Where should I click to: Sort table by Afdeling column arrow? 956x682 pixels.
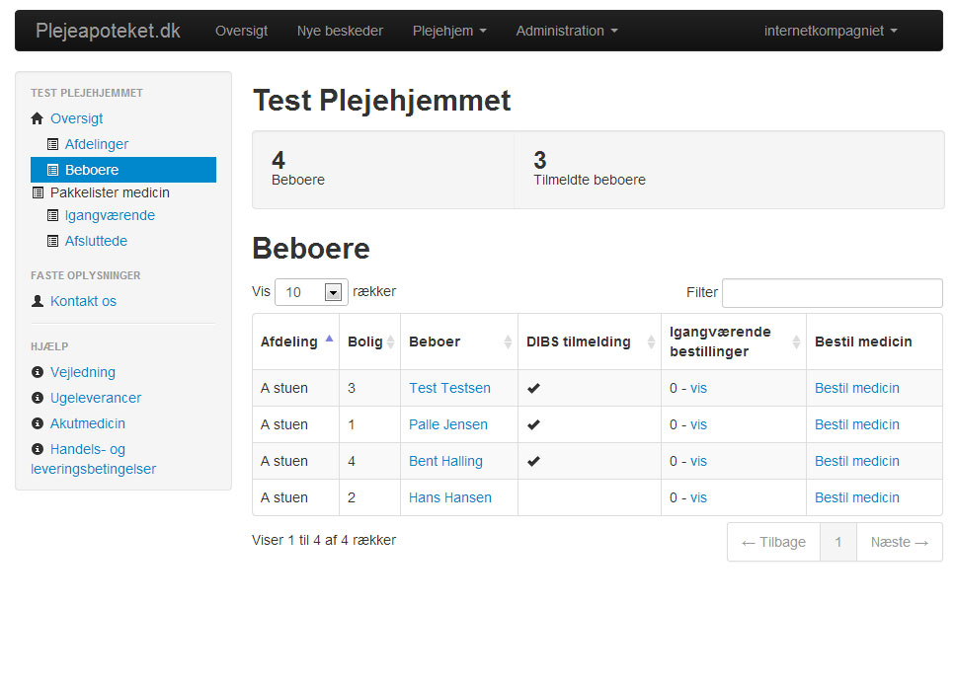point(329,339)
